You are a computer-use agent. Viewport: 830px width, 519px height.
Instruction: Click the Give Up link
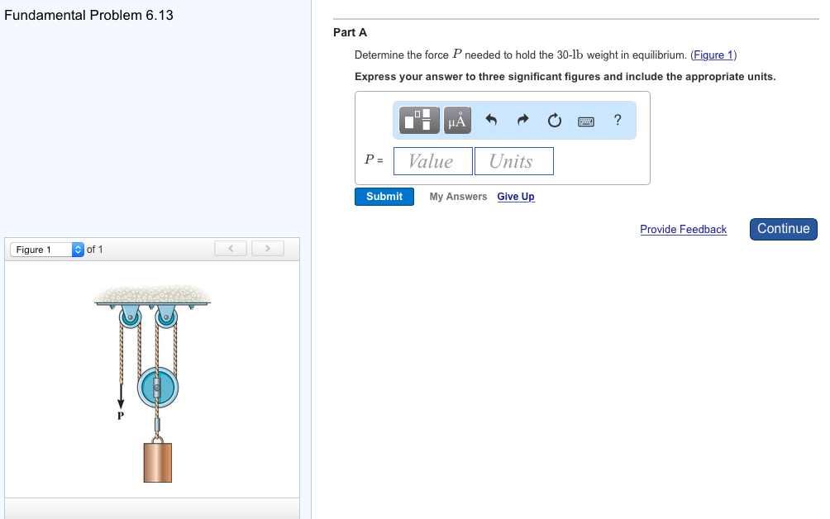[x=515, y=197]
